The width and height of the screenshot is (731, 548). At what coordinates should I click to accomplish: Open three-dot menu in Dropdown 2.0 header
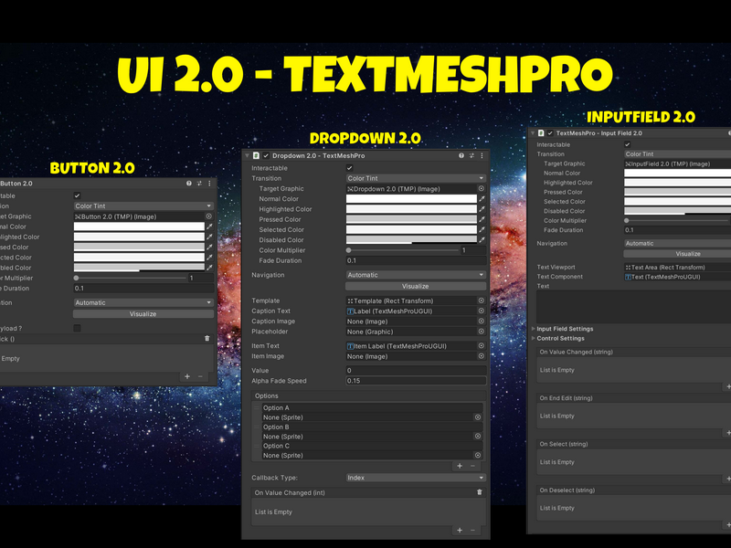482,155
